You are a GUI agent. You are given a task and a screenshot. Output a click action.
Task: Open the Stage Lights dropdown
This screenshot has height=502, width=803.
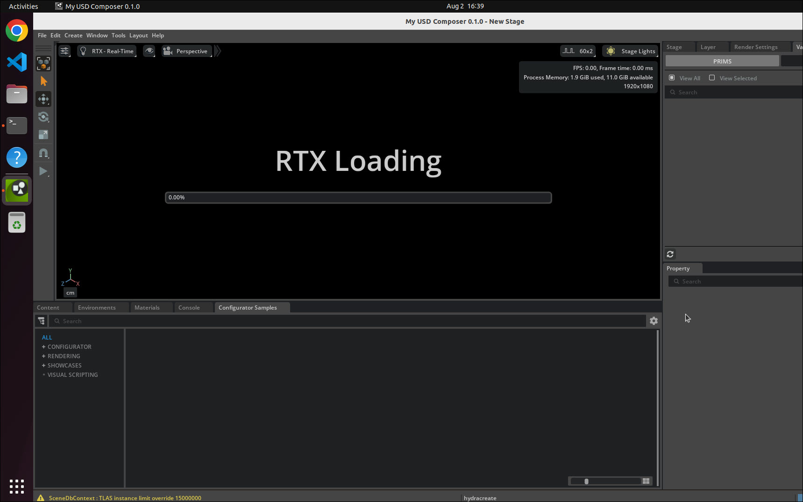pos(630,51)
